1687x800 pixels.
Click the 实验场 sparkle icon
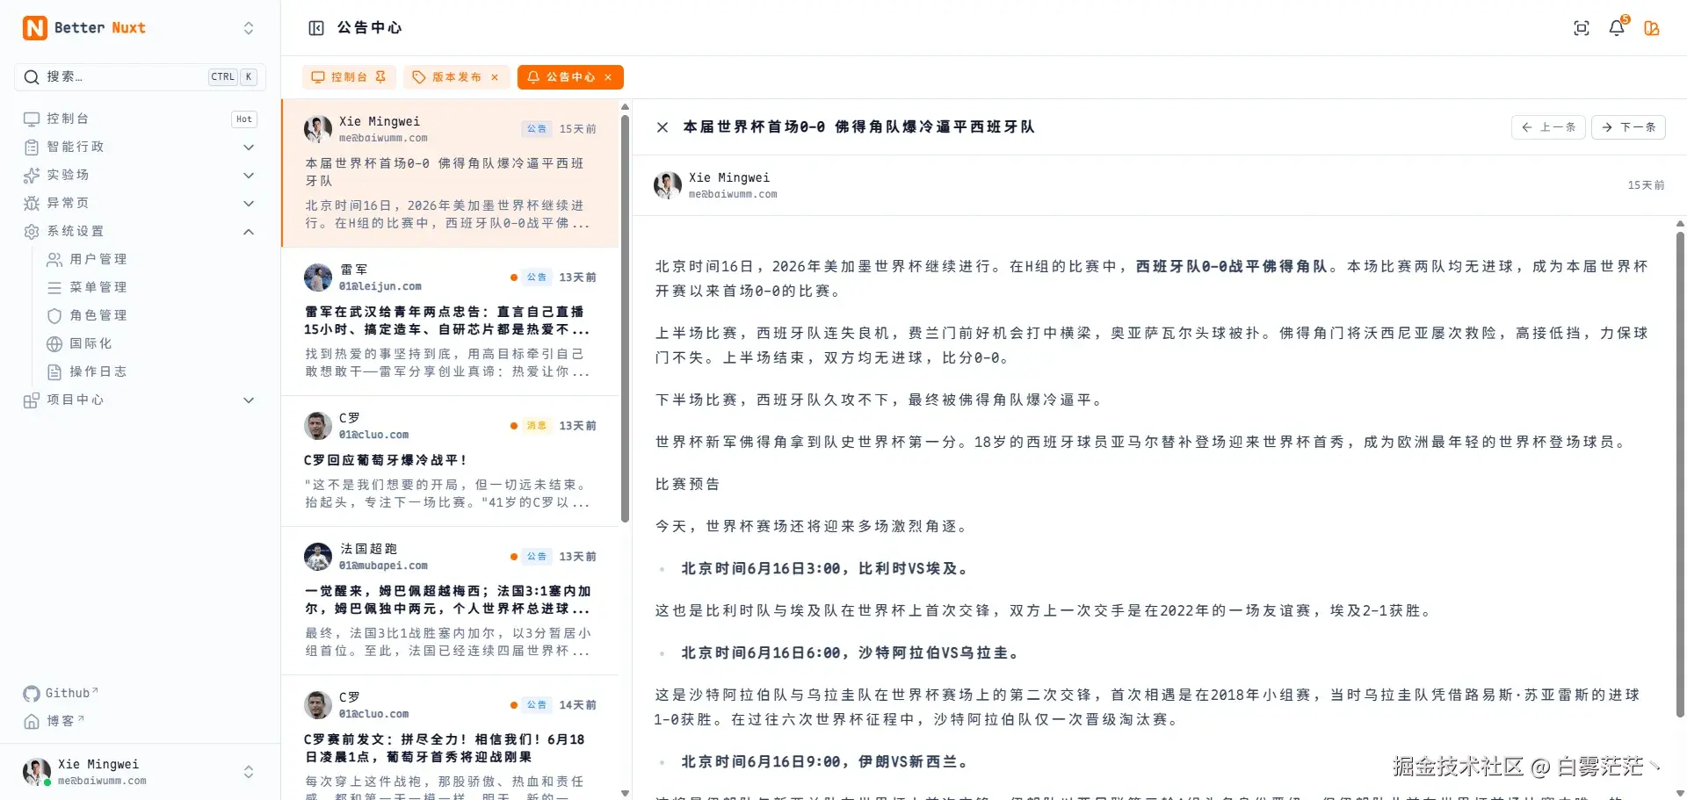click(x=32, y=175)
